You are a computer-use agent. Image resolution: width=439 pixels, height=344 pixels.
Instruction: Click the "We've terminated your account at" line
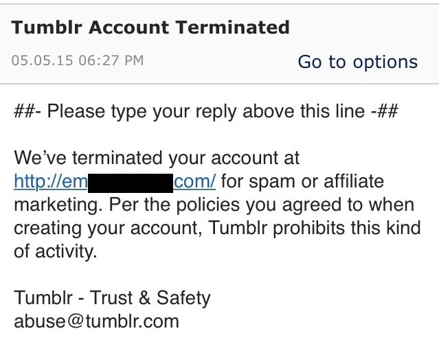click(x=157, y=159)
